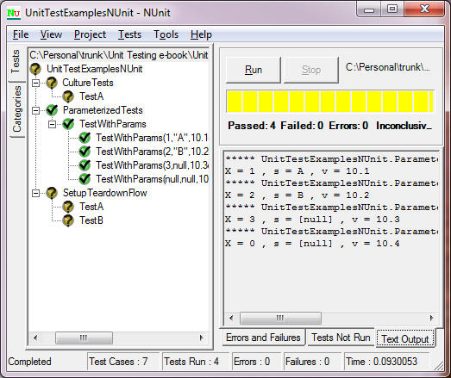Viewport: 451px width, 378px height.
Task: Click the Run button
Action: click(x=254, y=70)
